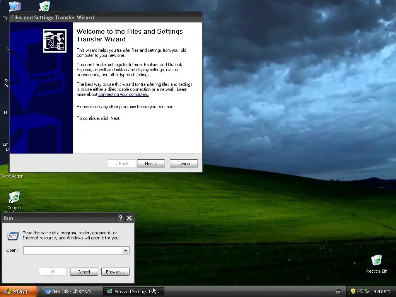This screenshot has height=297, width=396.
Task: Select the Recycle Bin desktop icon
Action: 376,264
